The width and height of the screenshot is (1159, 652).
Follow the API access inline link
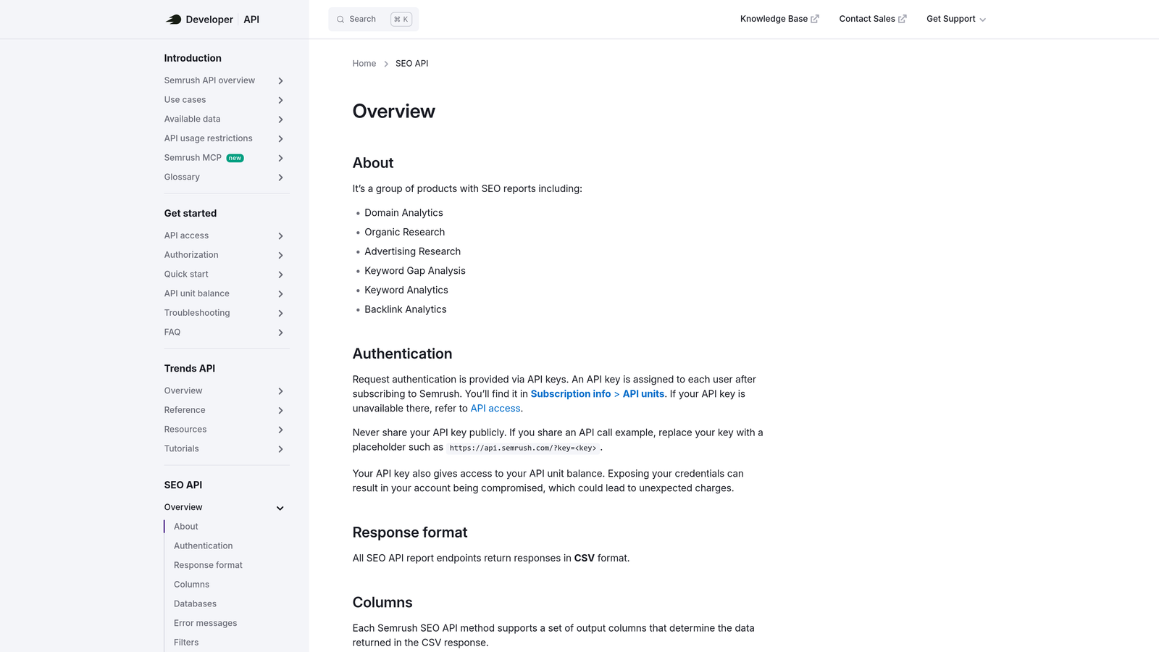[495, 409]
